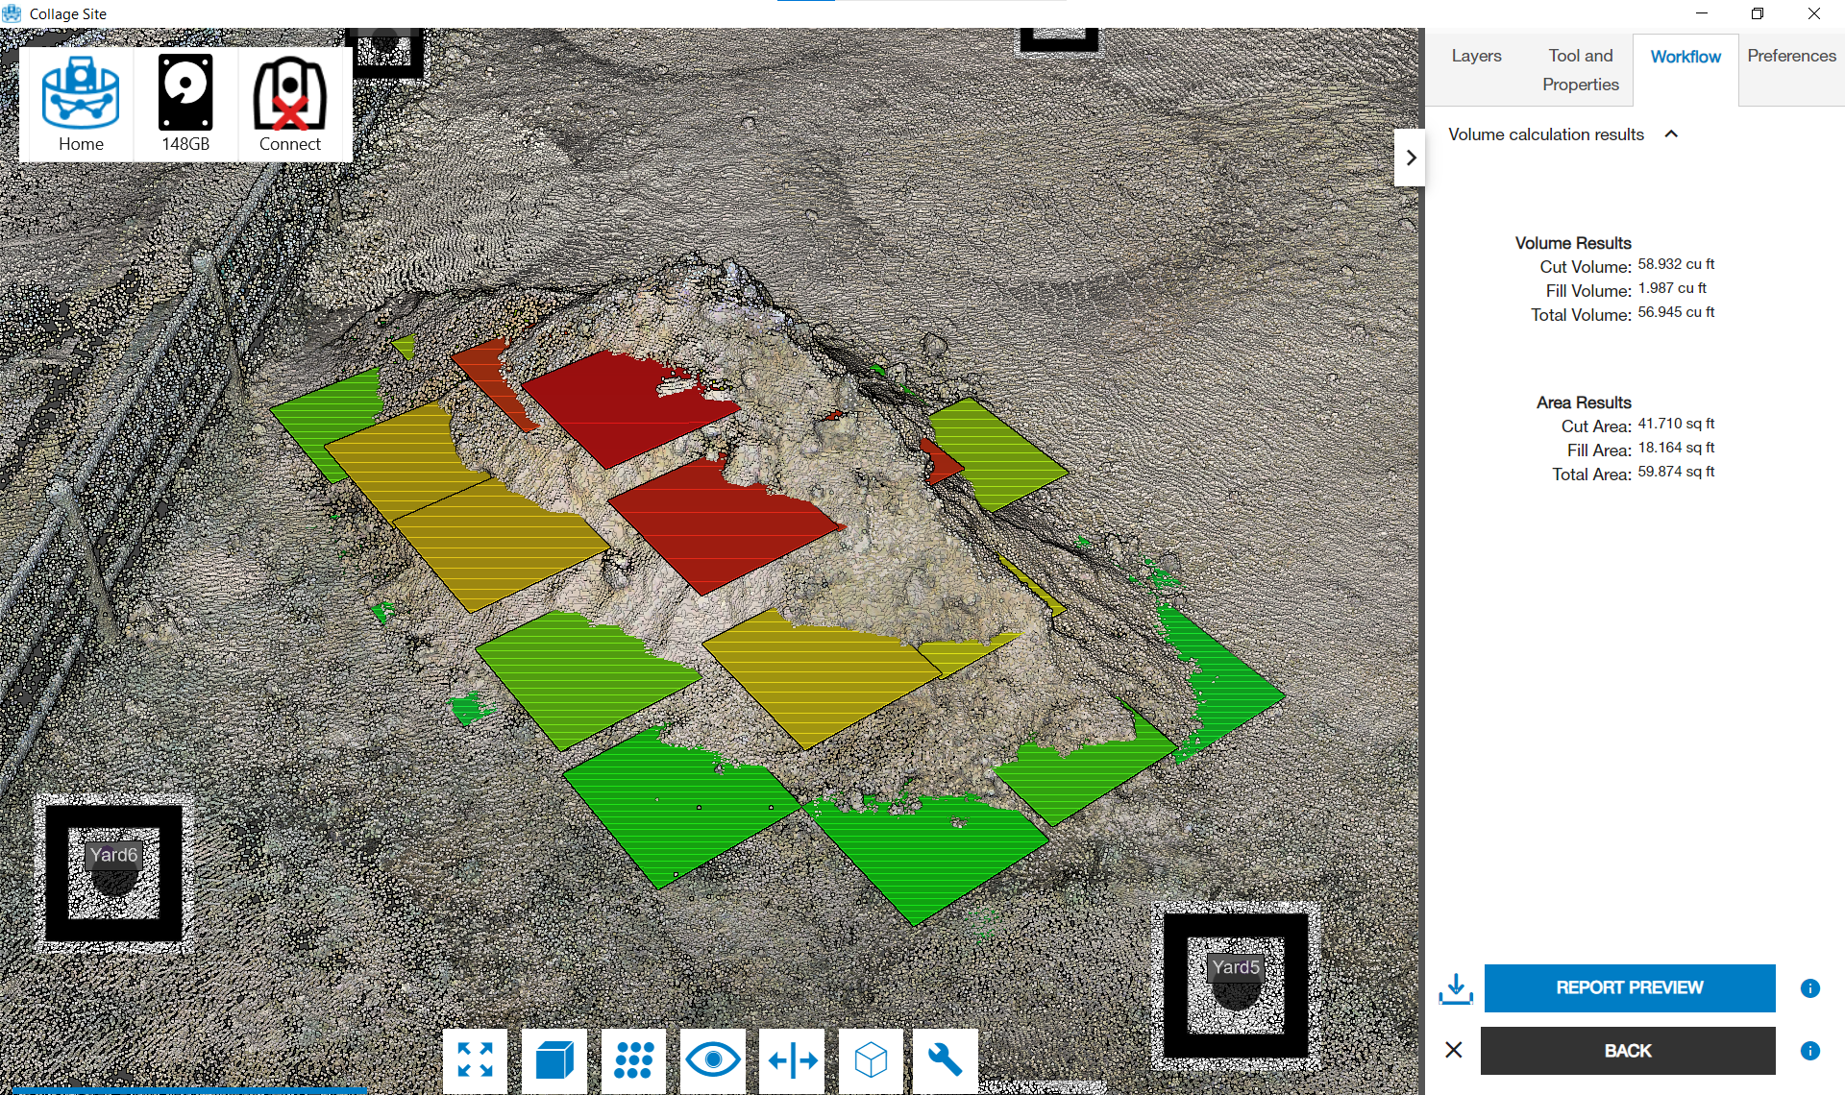
Task: Click the horizontal split arrows icon
Action: coord(792,1060)
